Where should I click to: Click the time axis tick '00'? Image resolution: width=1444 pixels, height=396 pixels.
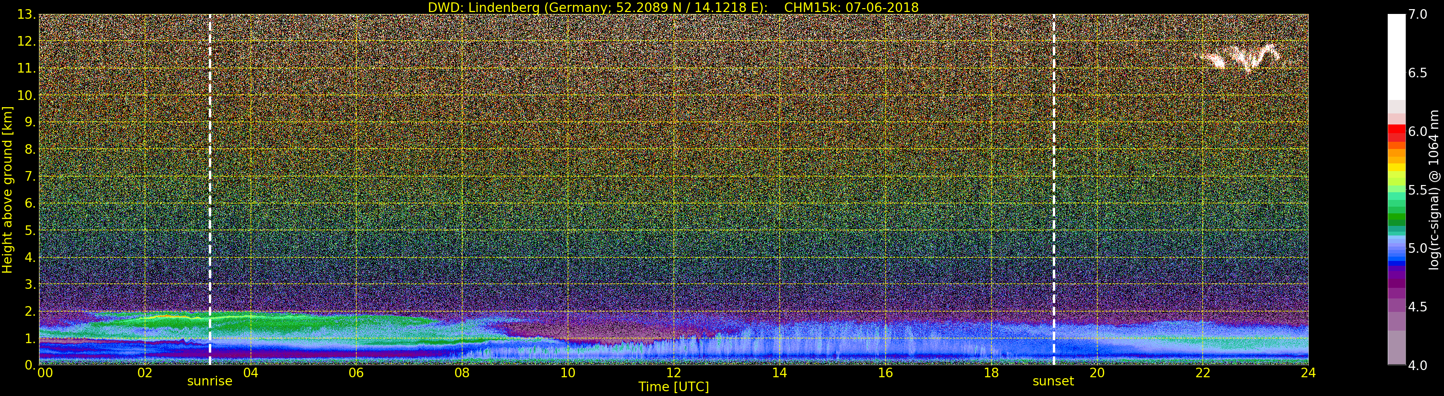[45, 373]
